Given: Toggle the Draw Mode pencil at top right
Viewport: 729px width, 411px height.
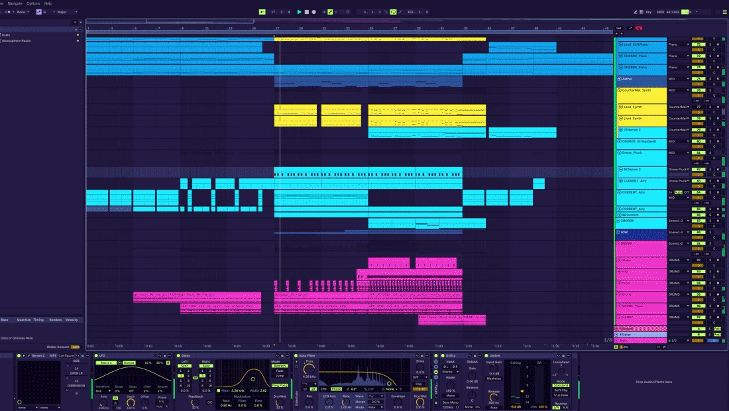Looking at the screenshot, I should pyautogui.click(x=636, y=12).
